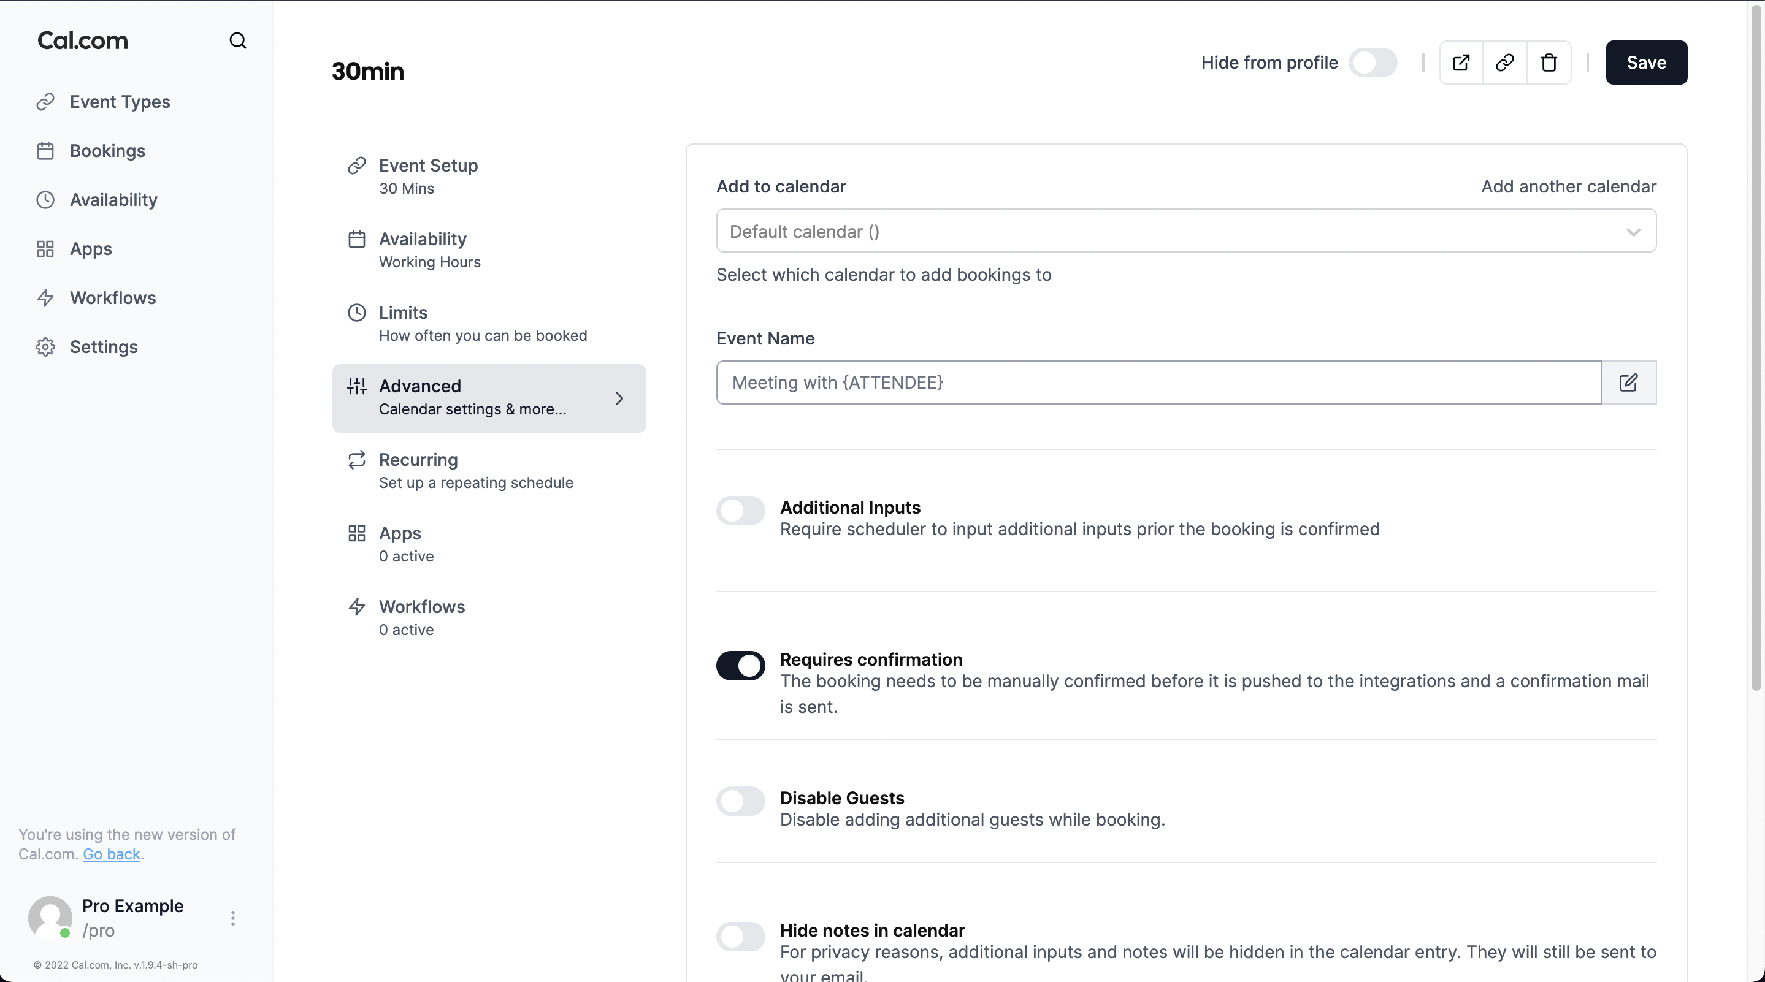Open the Default calendar dropdown
Image resolution: width=1765 pixels, height=982 pixels.
1185,232
